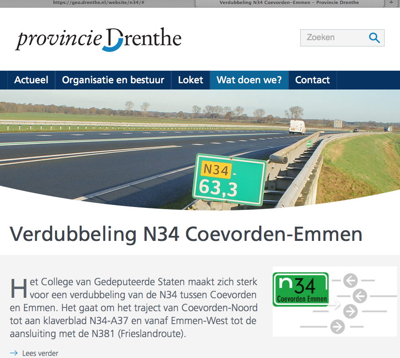400x358 pixels.
Task: Click the topmost left-arrow circle in the graphic
Action: [x=351, y=280]
